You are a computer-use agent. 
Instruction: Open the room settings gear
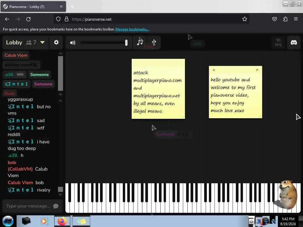click(x=56, y=43)
